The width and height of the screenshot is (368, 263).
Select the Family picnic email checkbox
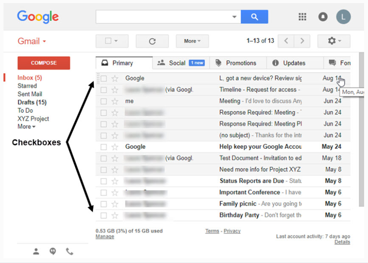(x=103, y=204)
